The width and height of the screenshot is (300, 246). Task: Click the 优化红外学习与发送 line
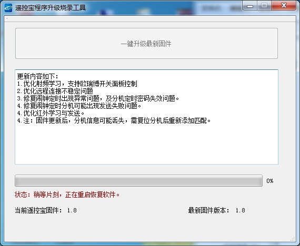pyautogui.click(x=51, y=113)
